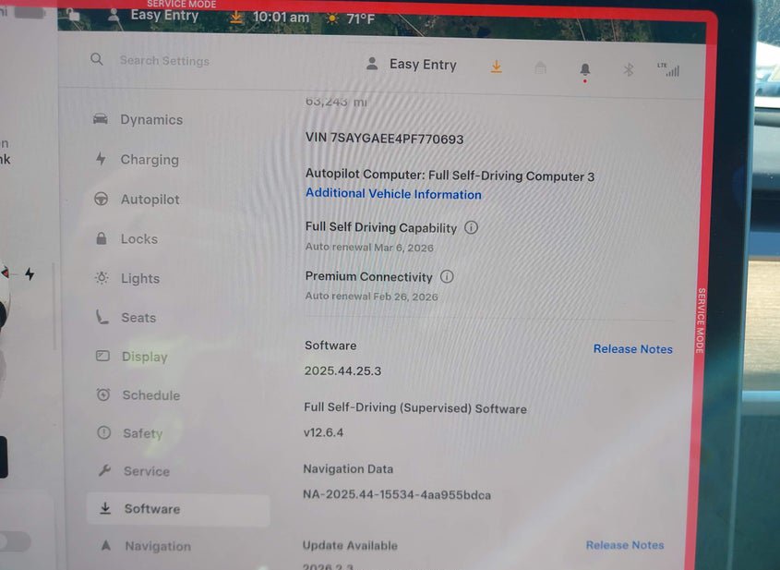Click the Schedule clock icon
Viewport: 780px width, 570px height.
103,394
